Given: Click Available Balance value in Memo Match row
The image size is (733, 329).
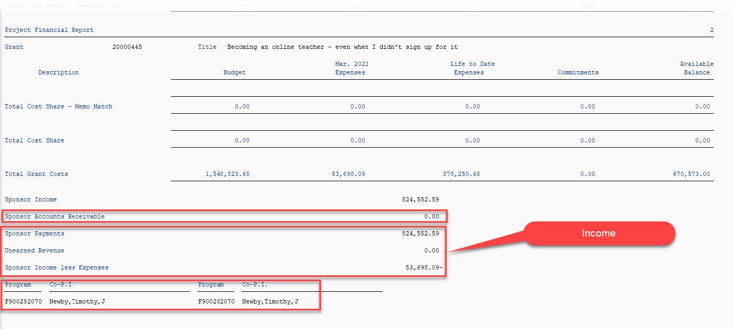Looking at the screenshot, I should pyautogui.click(x=703, y=106).
